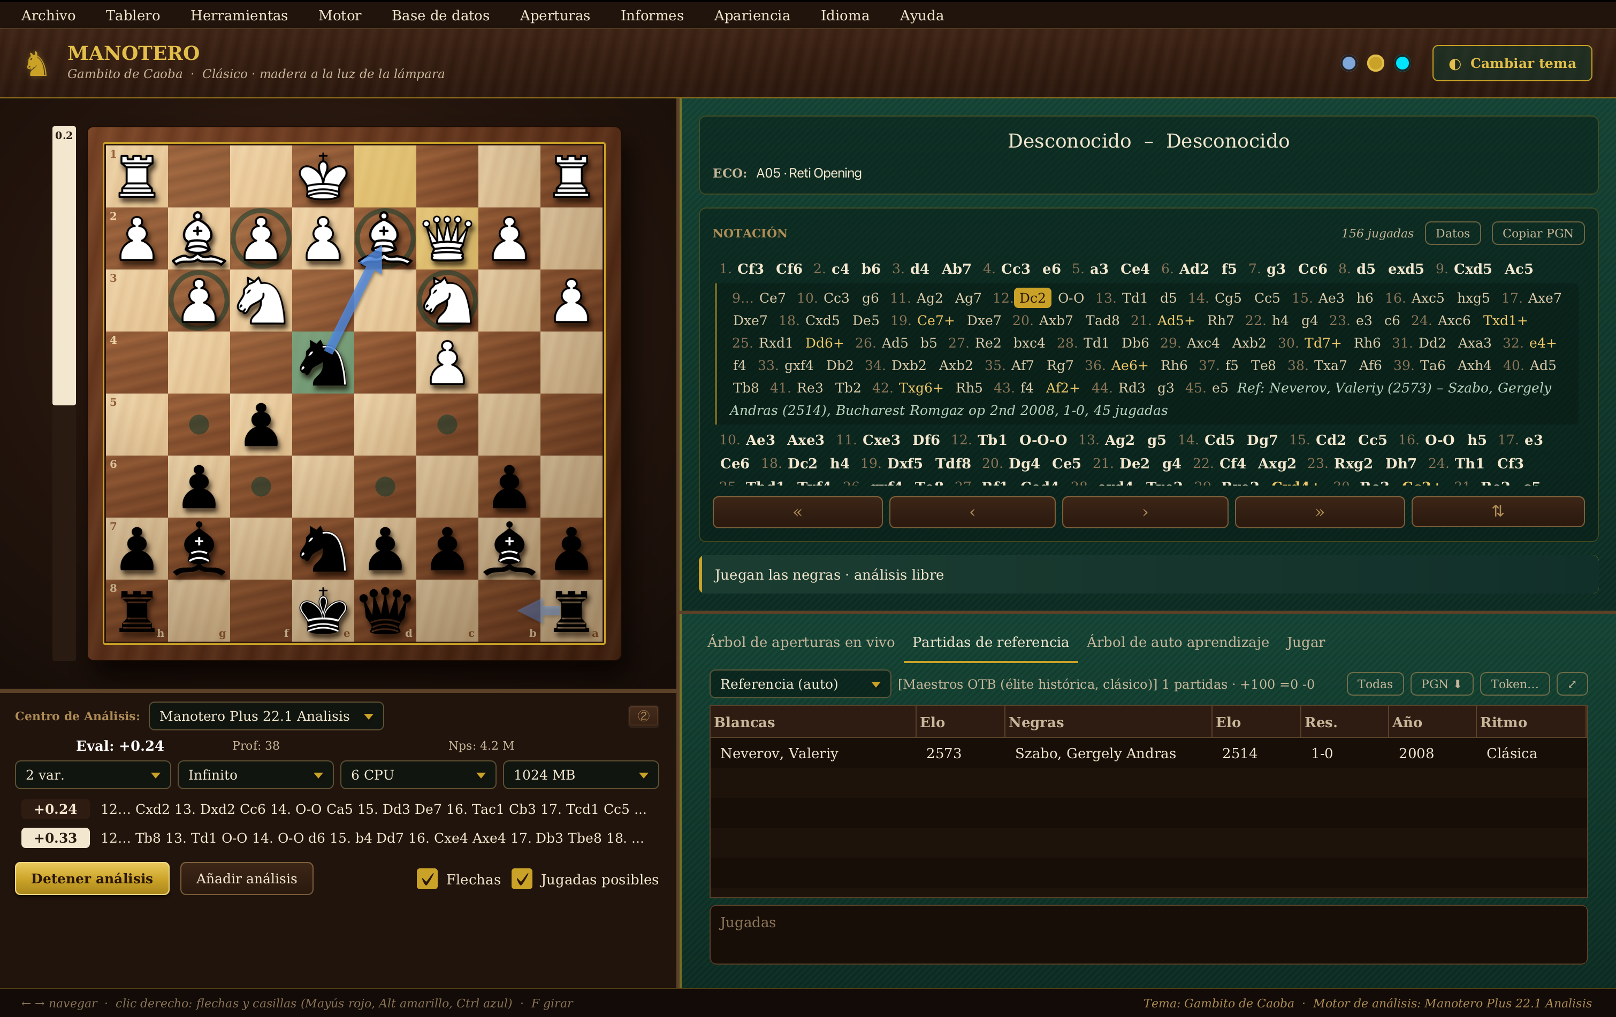Viewport: 1616px width, 1017px height.
Task: Select the yellow theme color dot
Action: (1376, 63)
